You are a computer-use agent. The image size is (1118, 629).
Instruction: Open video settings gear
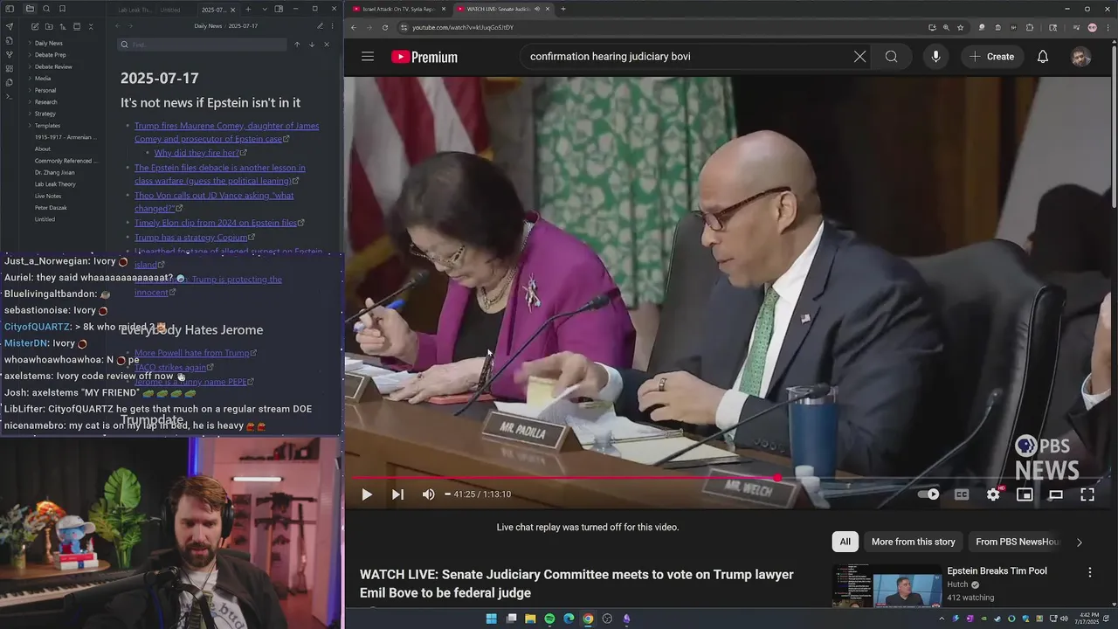pos(993,494)
